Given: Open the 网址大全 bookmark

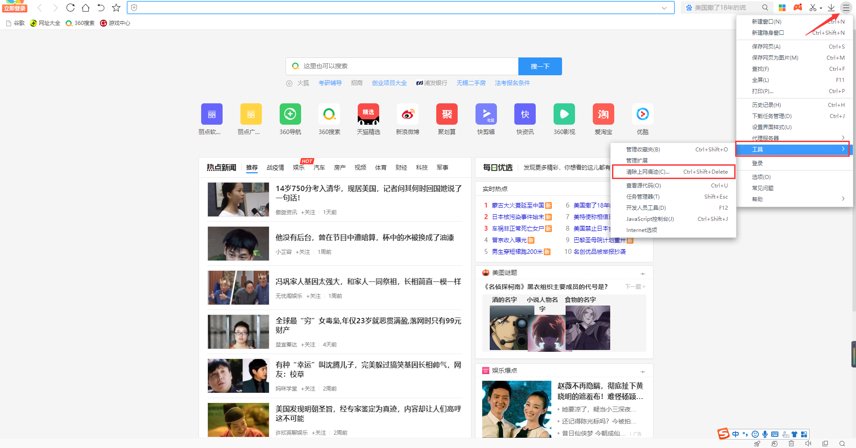Looking at the screenshot, I should point(45,23).
